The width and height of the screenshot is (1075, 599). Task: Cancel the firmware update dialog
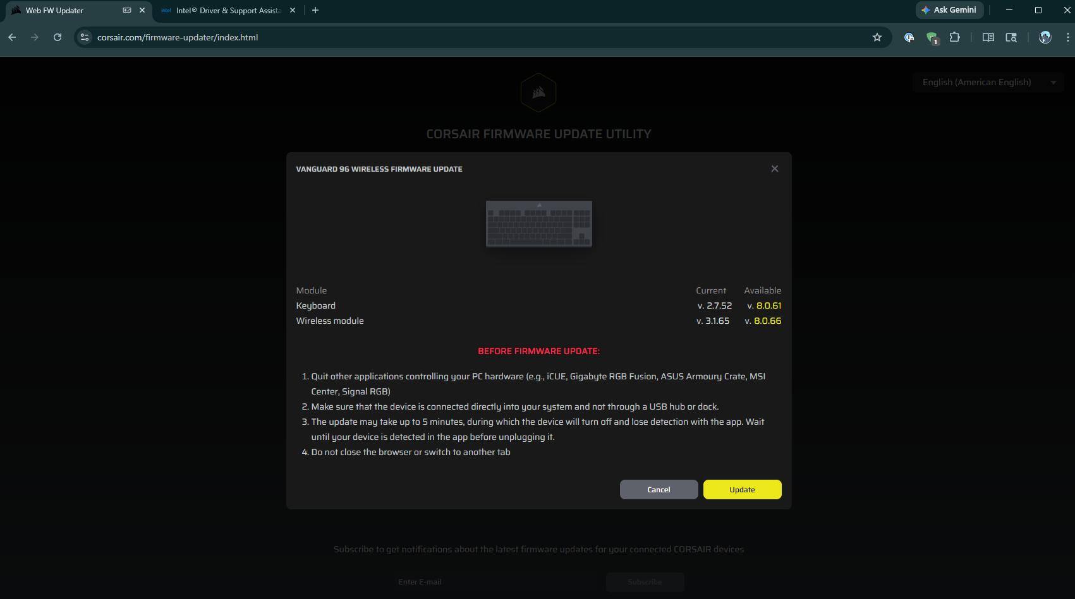659,489
